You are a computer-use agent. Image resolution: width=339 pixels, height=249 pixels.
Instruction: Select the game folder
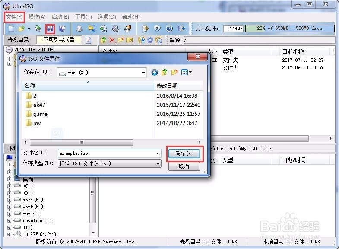tap(37, 114)
